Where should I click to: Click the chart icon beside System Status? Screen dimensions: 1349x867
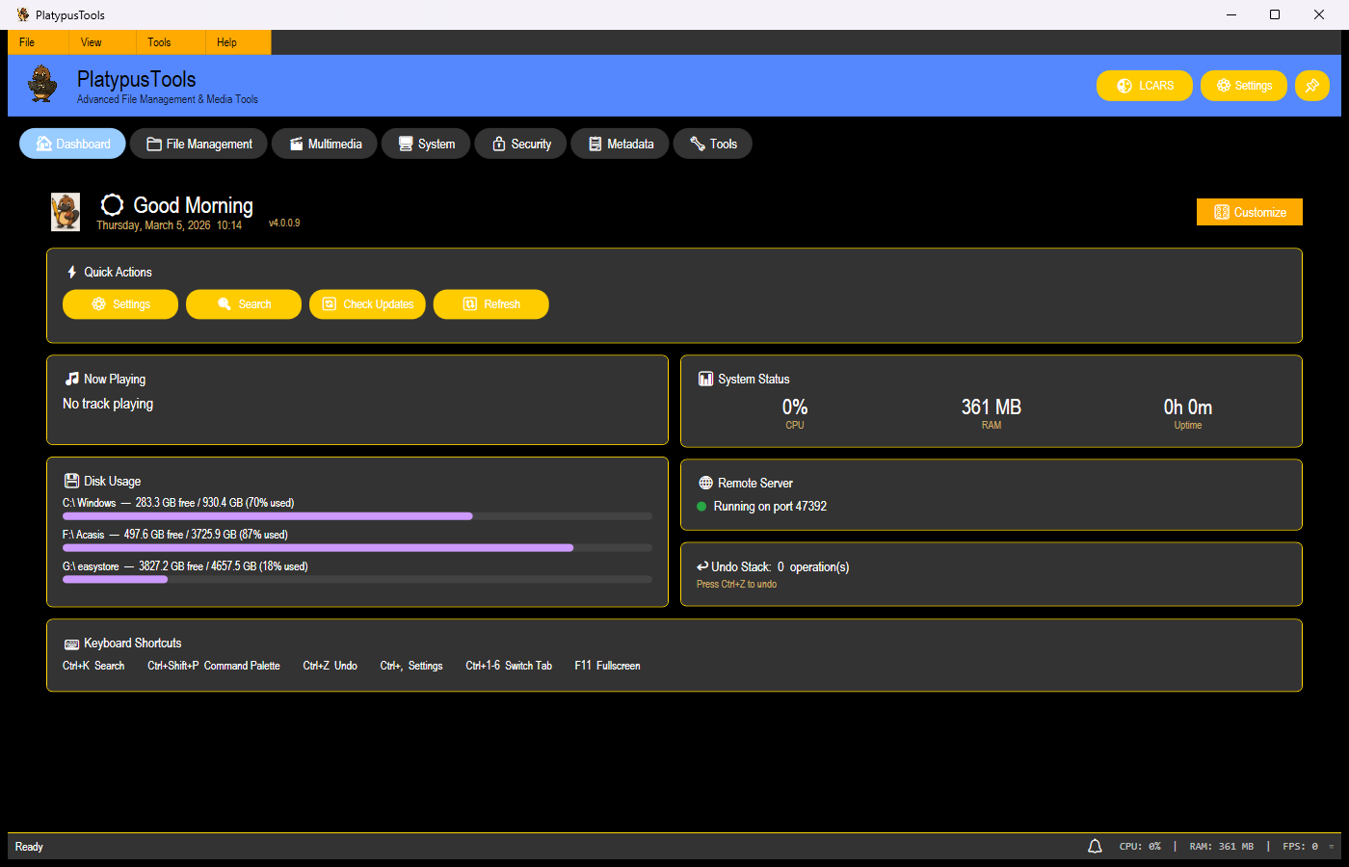pos(706,379)
